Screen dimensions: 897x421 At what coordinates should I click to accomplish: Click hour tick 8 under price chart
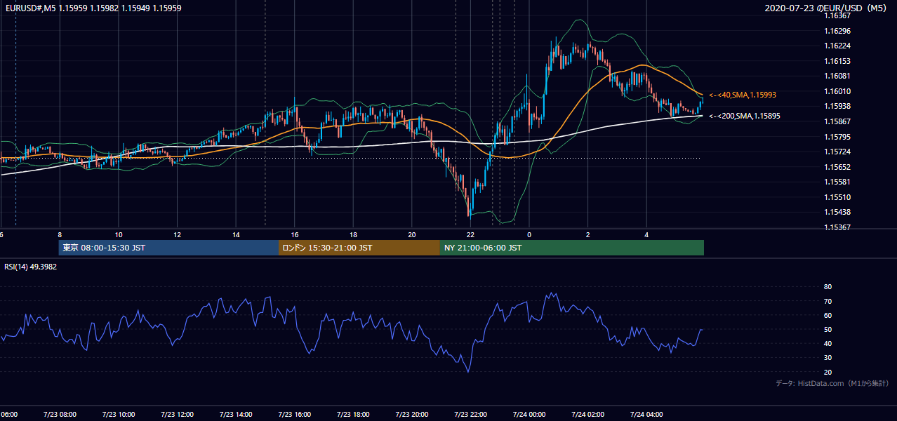click(60, 235)
